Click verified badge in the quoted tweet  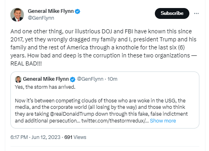point(73,79)
